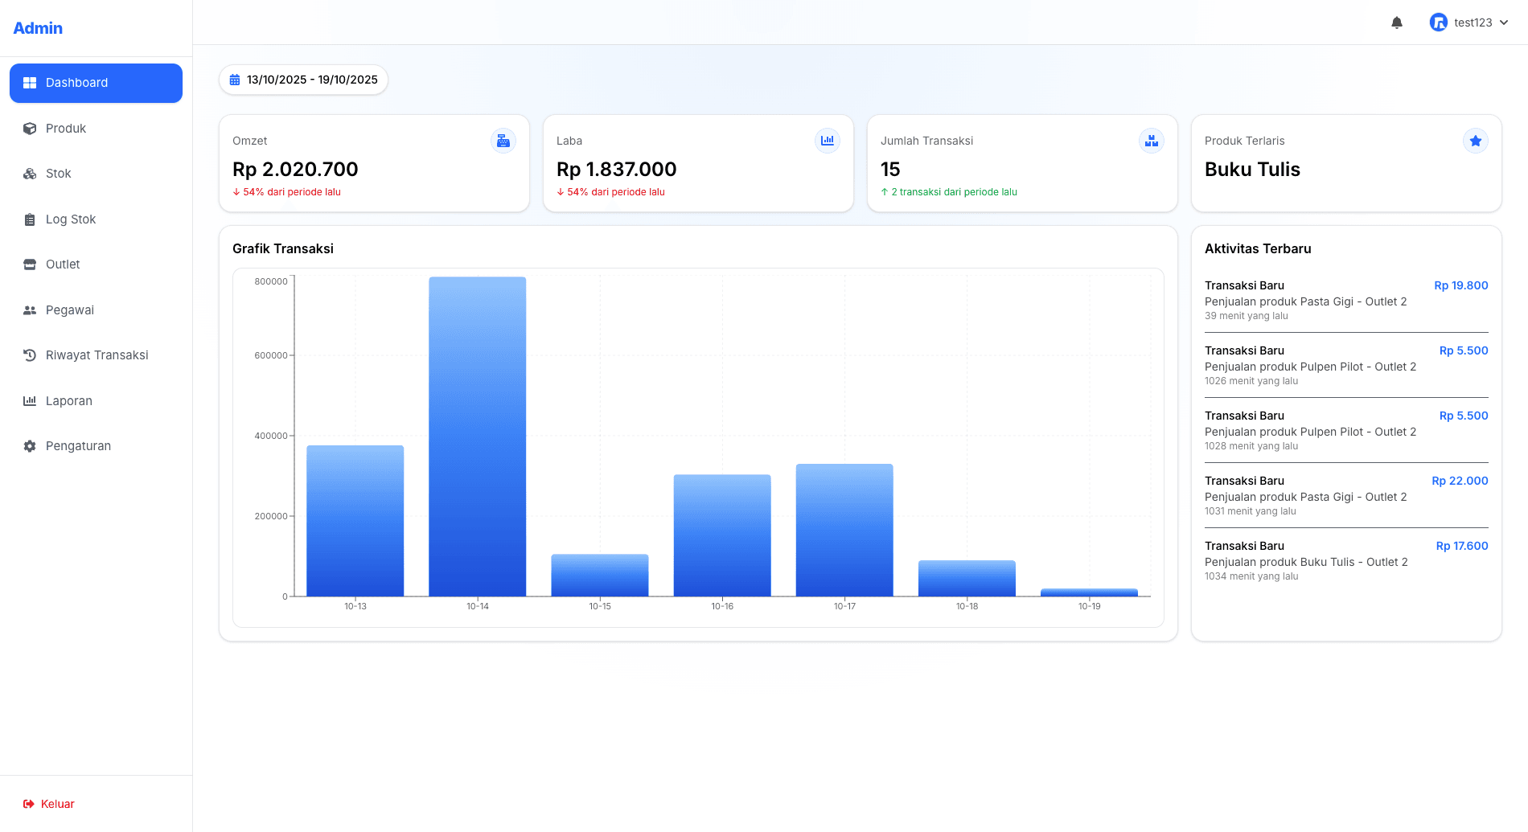The height and width of the screenshot is (832, 1528).
Task: Click the Pengaturan gear icon
Action: 30,446
